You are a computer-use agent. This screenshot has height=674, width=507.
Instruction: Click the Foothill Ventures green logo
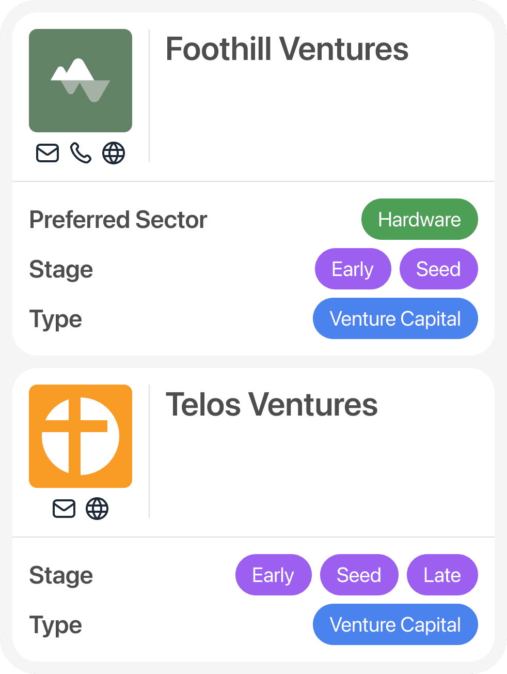[x=81, y=81]
